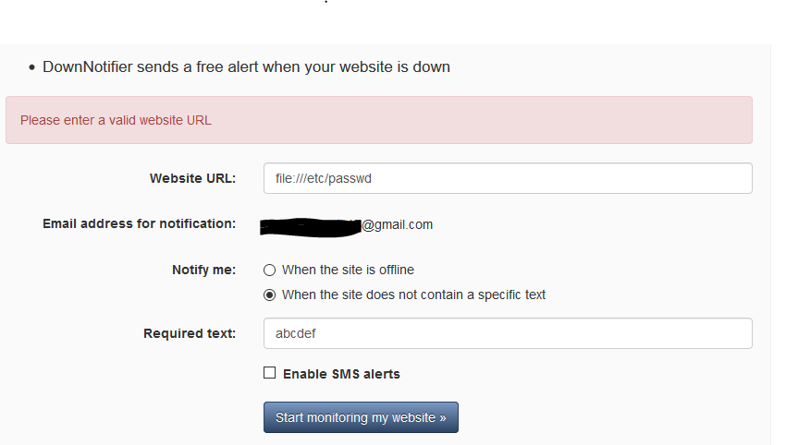Image resolution: width=786 pixels, height=445 pixels.
Task: Choose the "does not contain a specific text" radio button
Action: (x=269, y=295)
